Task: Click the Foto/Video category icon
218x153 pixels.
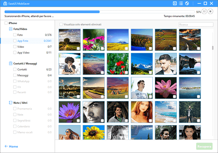Action: [11, 28]
